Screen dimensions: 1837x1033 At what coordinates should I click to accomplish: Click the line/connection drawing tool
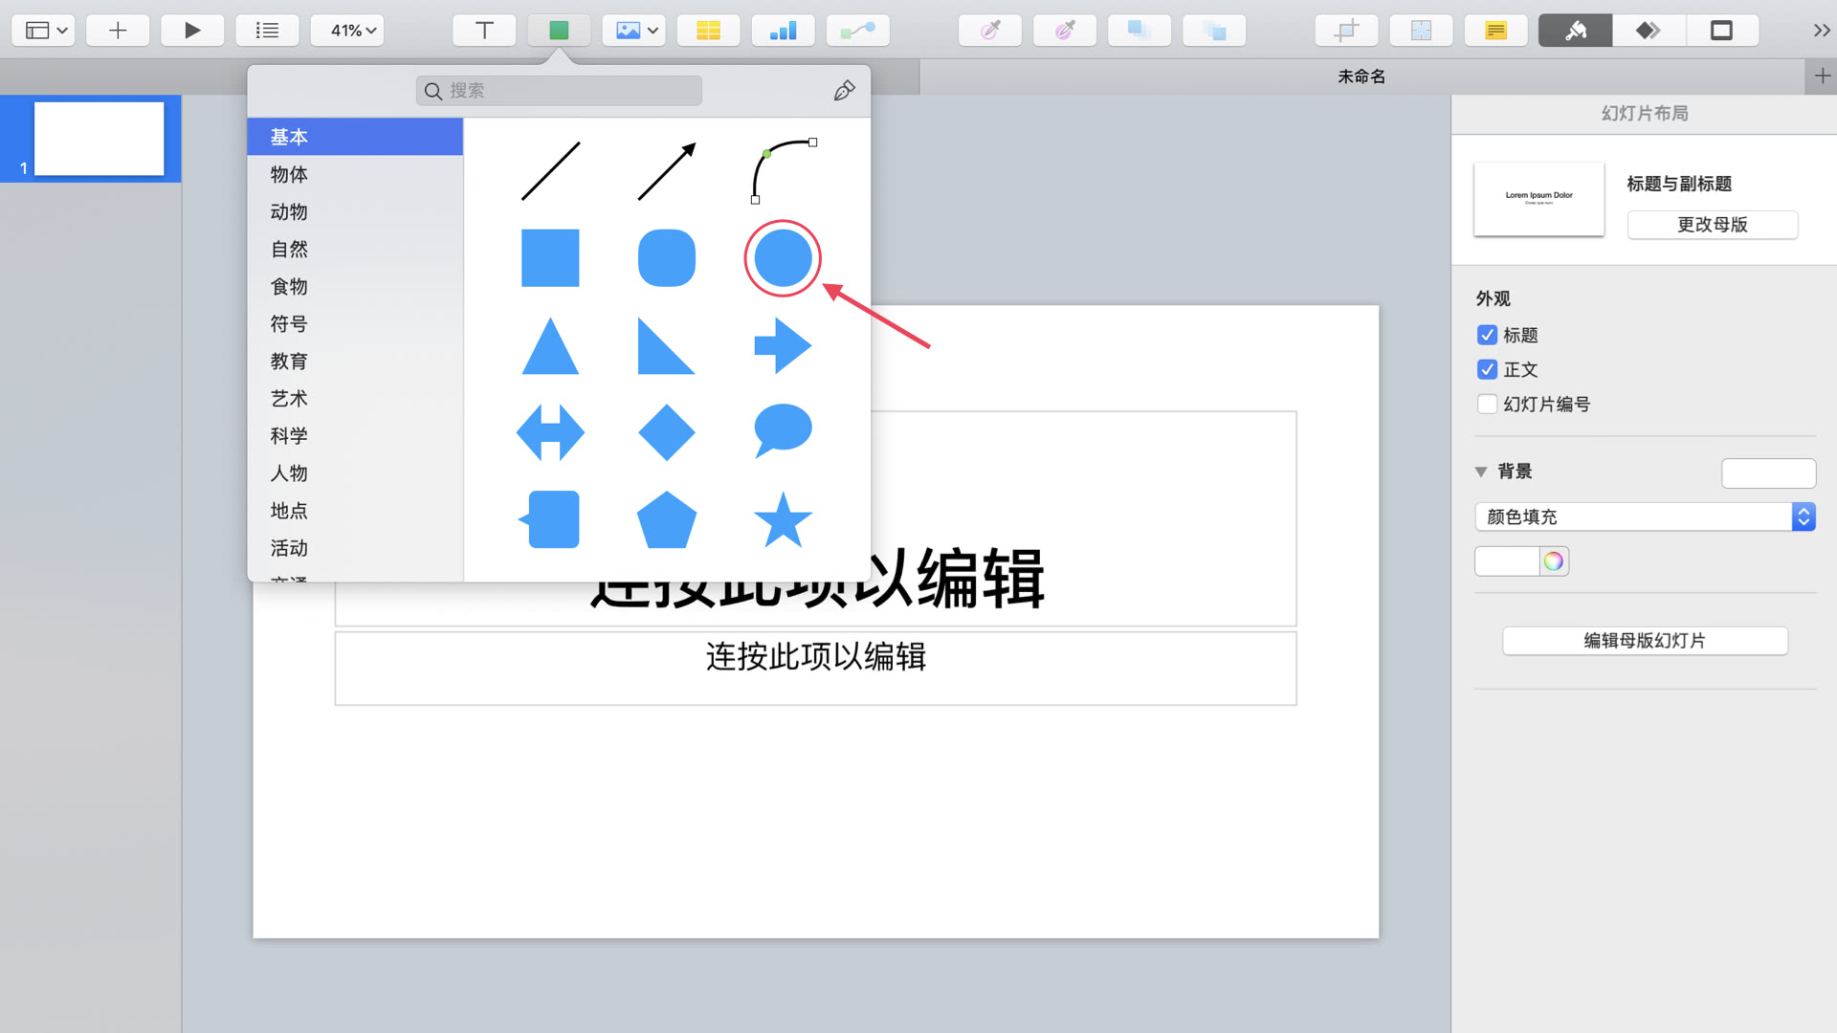857,30
